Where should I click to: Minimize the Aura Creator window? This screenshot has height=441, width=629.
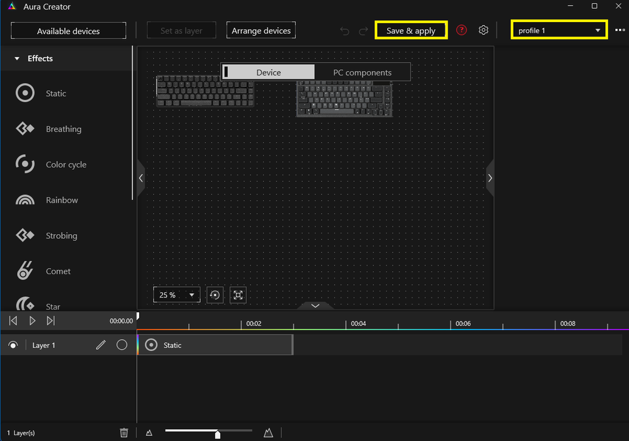[570, 6]
